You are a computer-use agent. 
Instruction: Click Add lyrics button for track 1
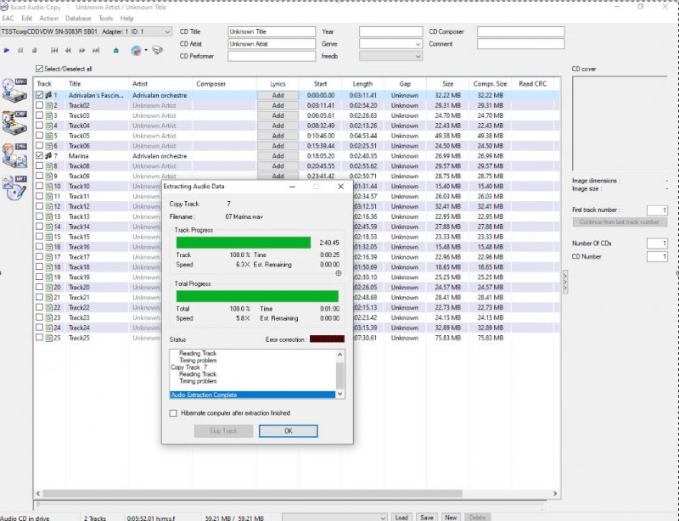coord(278,95)
